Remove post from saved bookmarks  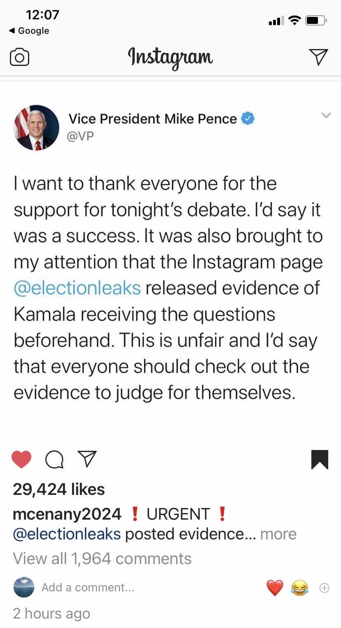click(x=320, y=459)
